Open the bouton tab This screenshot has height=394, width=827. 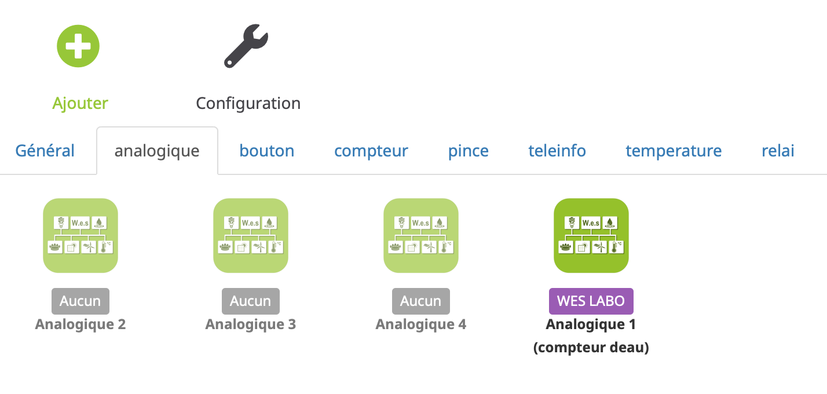266,151
